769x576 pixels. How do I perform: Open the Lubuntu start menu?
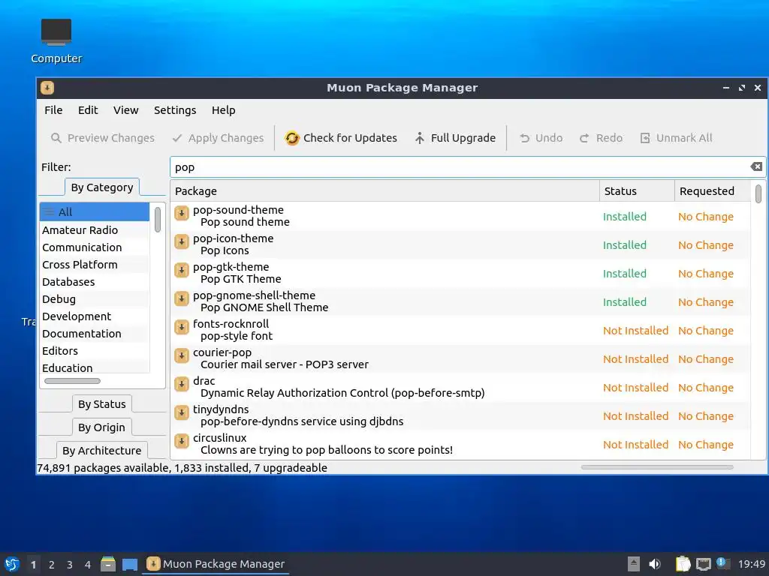[x=12, y=564]
